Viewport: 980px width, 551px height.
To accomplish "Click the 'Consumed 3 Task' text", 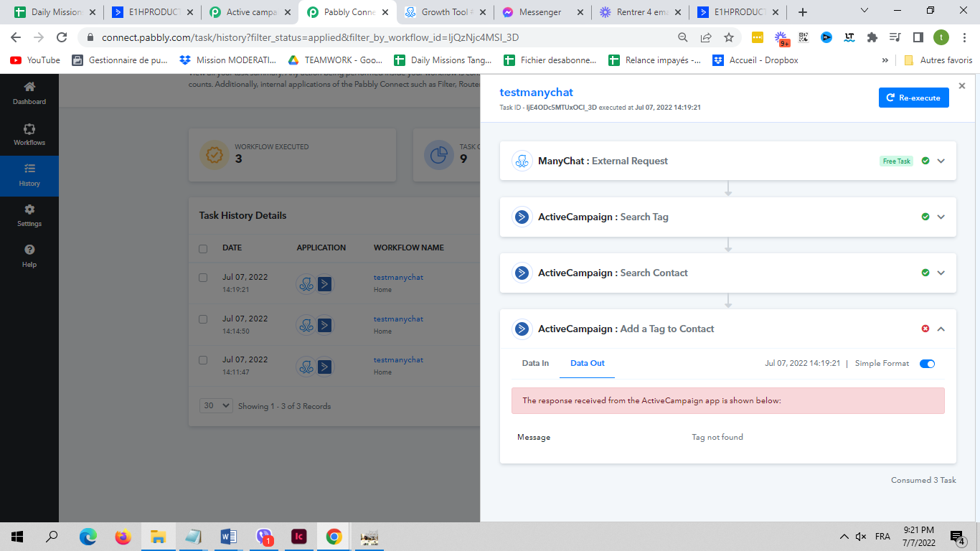I will click(x=923, y=480).
